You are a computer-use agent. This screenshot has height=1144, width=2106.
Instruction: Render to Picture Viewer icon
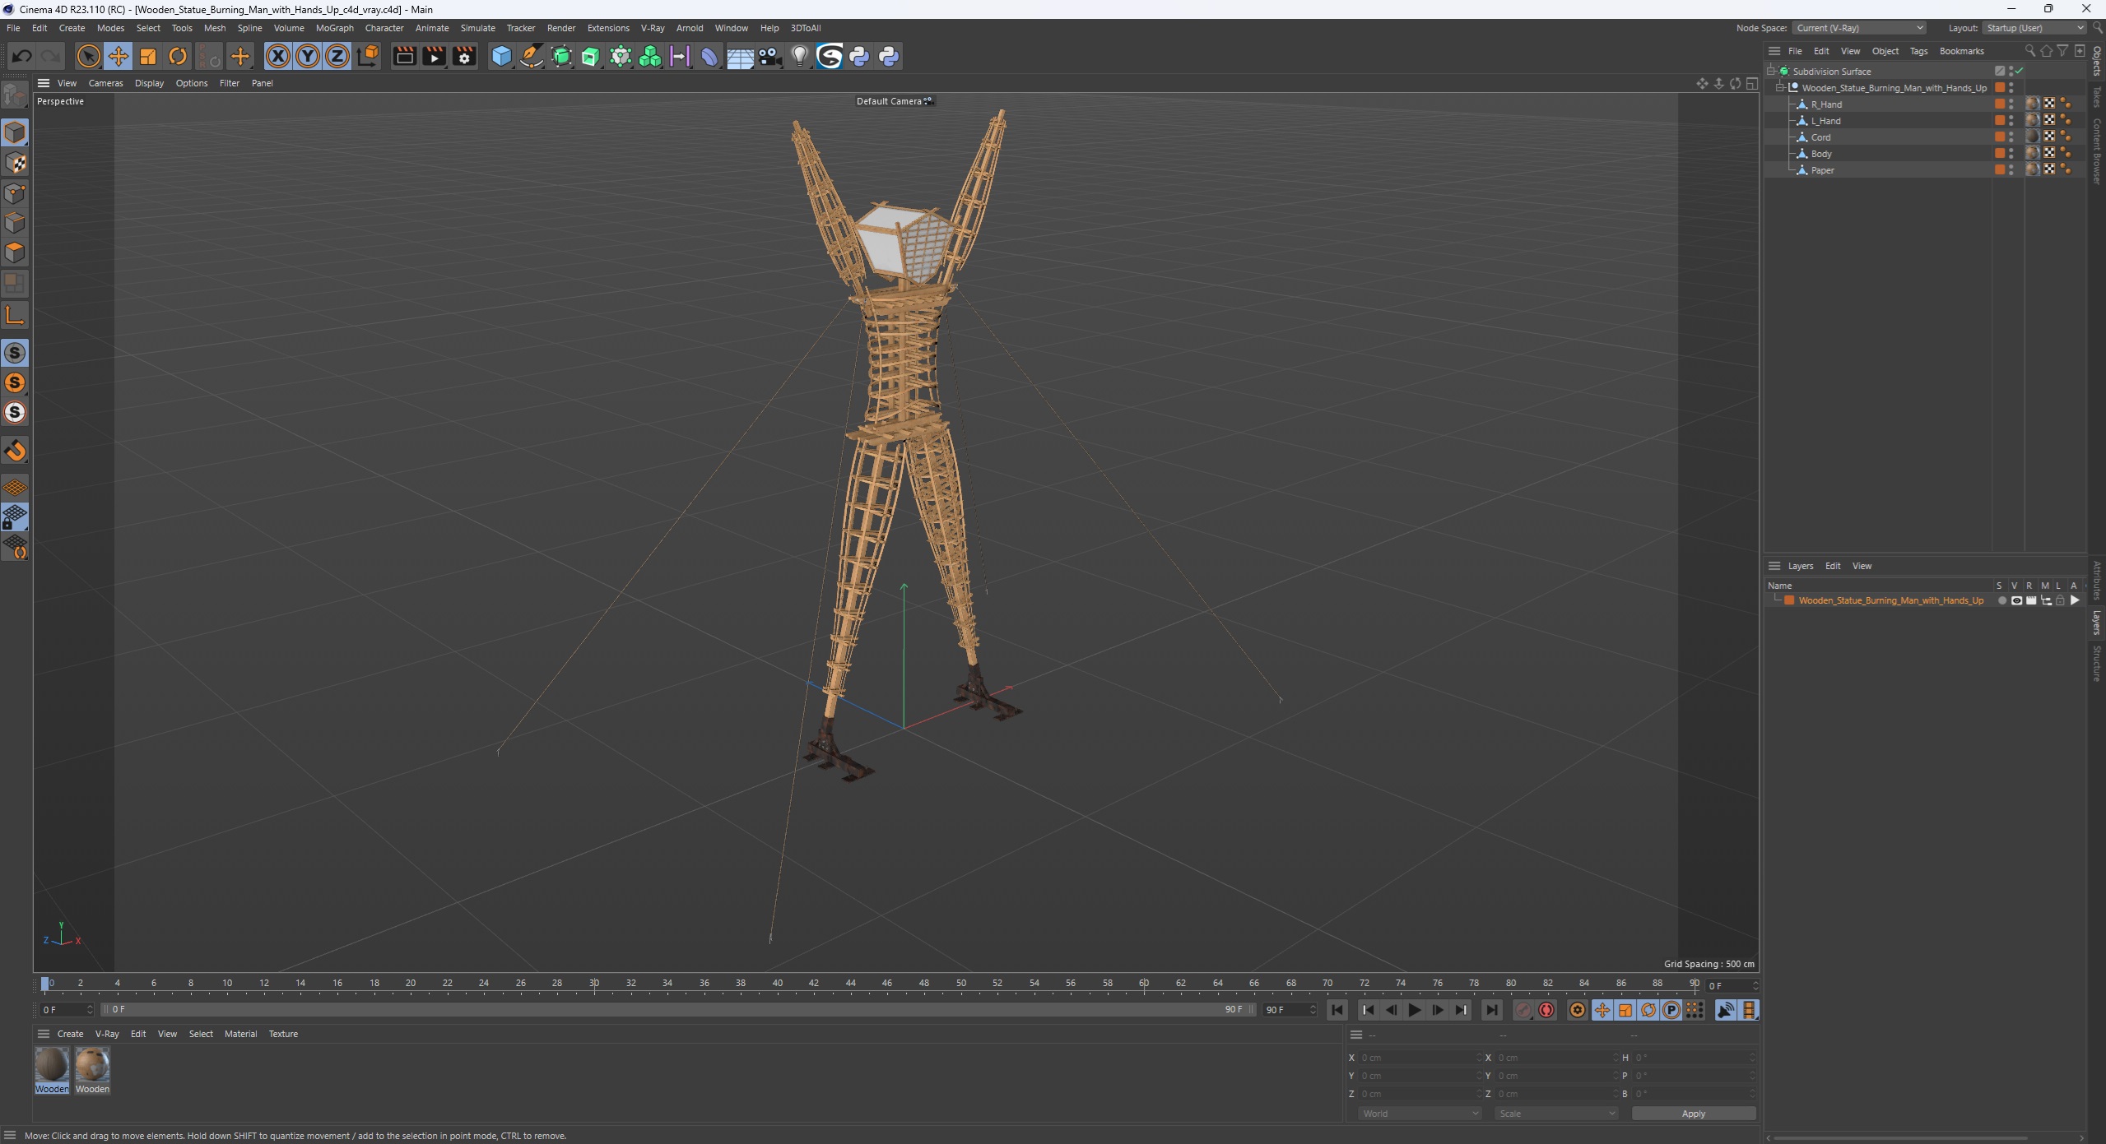tap(434, 56)
